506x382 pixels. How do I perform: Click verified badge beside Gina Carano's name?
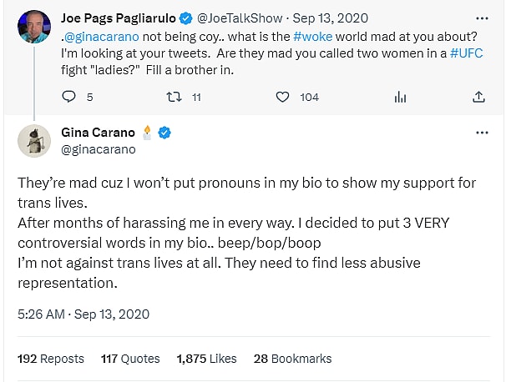tap(166, 132)
